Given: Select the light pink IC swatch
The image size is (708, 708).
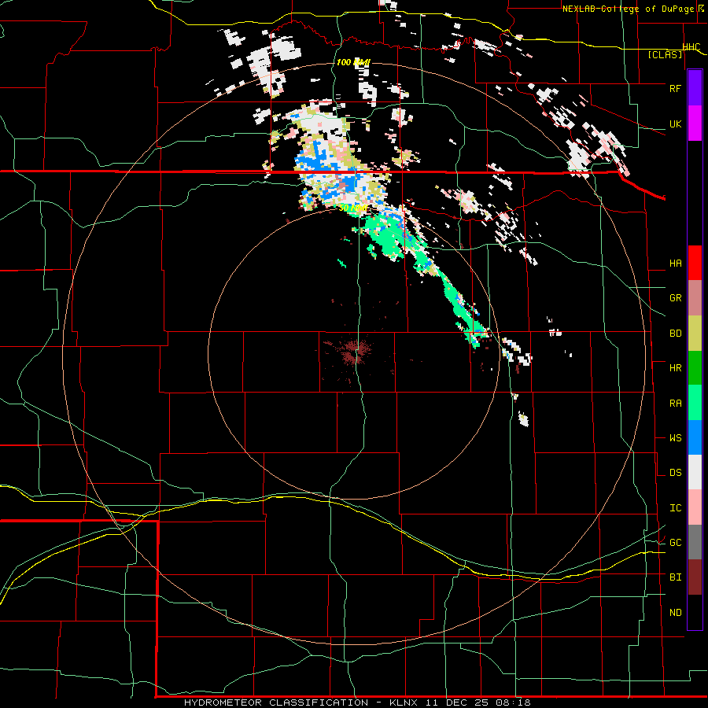Looking at the screenshot, I should click(x=695, y=507).
